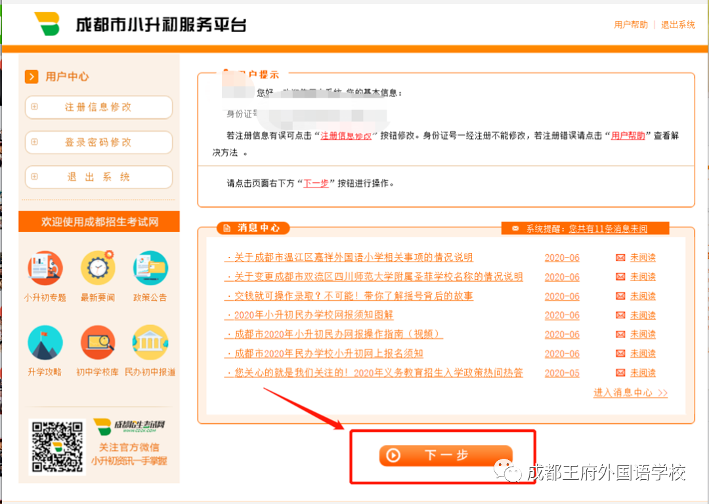Click 未阅读 for 摇号背后的故事 message
Viewport: 709px width, 504px height.
coord(643,296)
